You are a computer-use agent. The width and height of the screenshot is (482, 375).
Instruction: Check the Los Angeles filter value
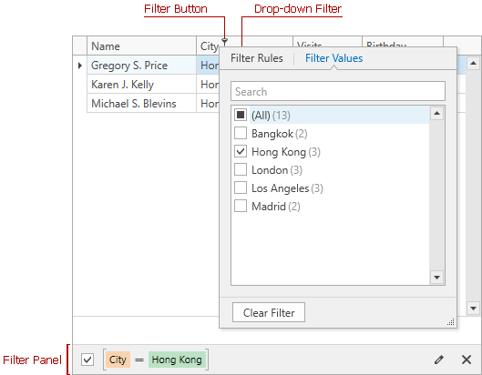[241, 187]
